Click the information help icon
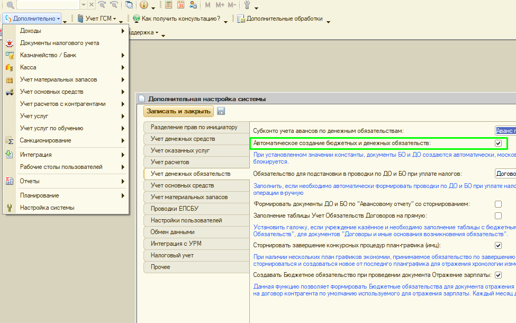The width and height of the screenshot is (516, 323). pyautogui.click(x=144, y=5)
